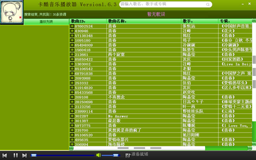Viewport: 256px width, 160px height.
Task: Tick checkbox beside song 68791838
Action: tap(72, 73)
